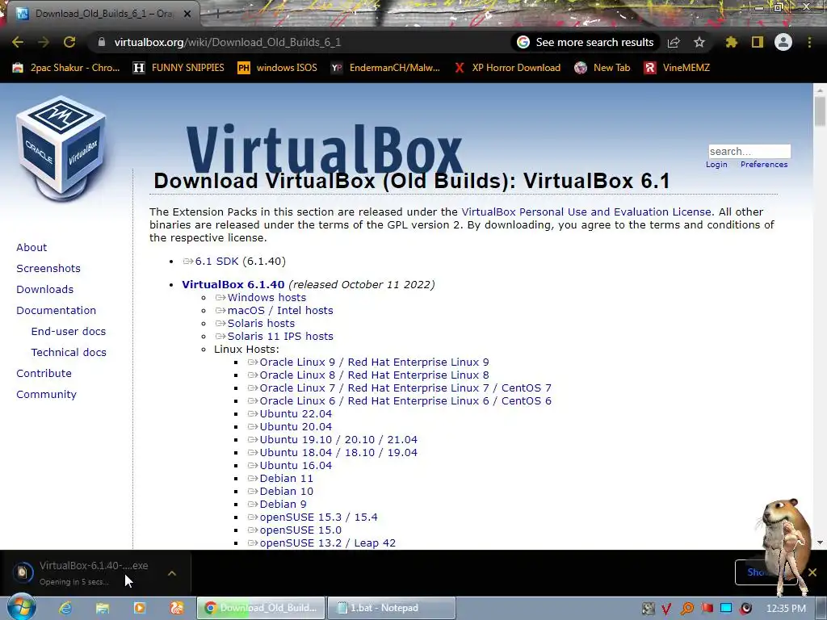
Task: Open the EndermanCH/Malw... bookmark
Action: 385,68
